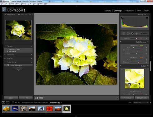
Task: Collapse the Collections panel
Action: [5, 62]
